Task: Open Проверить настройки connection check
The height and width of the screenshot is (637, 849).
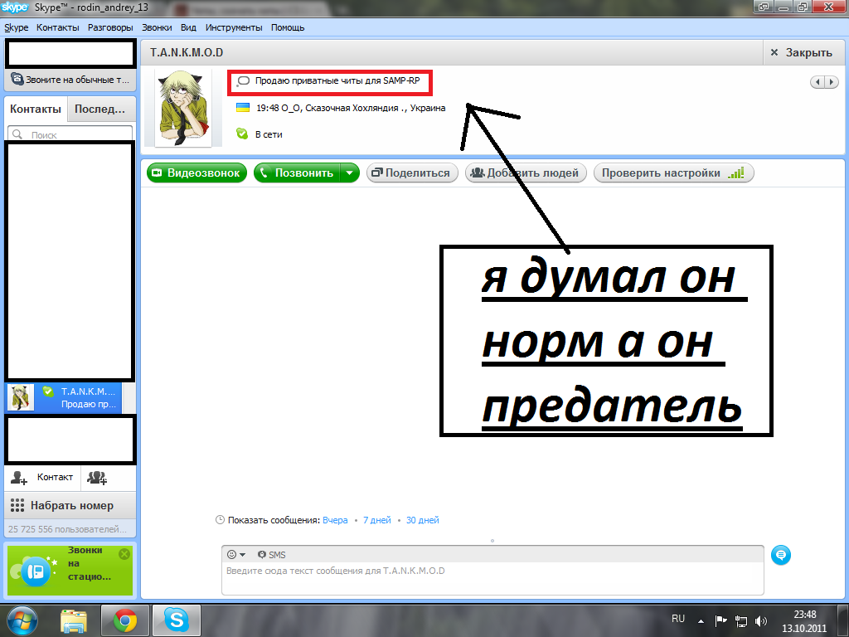Action: point(672,173)
